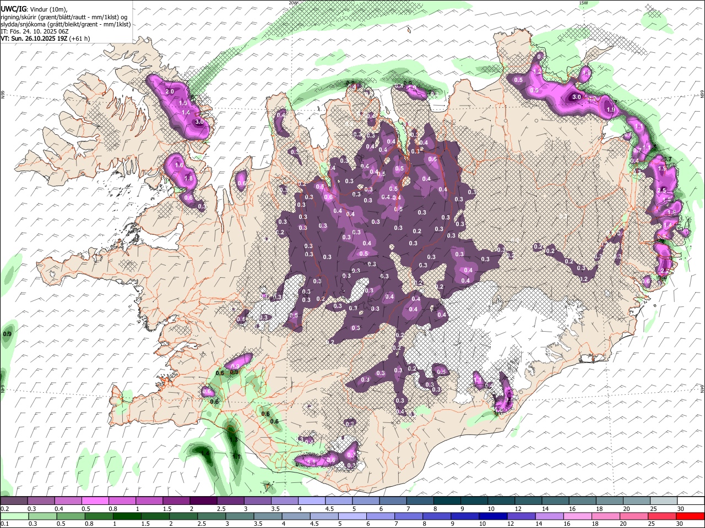Click the light pink bottom swatch between 16 and 18
The width and height of the screenshot is (705, 528).
coord(576,516)
